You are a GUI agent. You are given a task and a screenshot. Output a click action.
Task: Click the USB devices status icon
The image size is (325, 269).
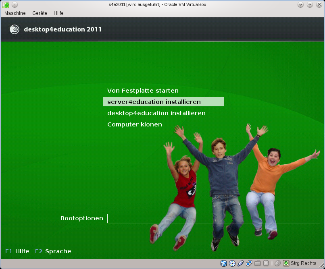240,263
